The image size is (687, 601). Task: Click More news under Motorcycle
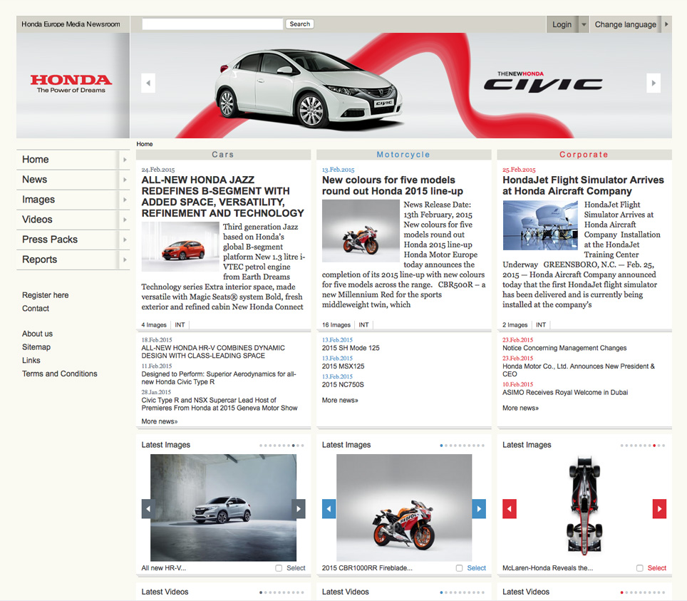pyautogui.click(x=340, y=401)
